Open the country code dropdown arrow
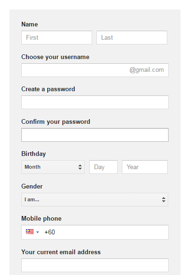This screenshot has height=275, width=189. (37, 232)
